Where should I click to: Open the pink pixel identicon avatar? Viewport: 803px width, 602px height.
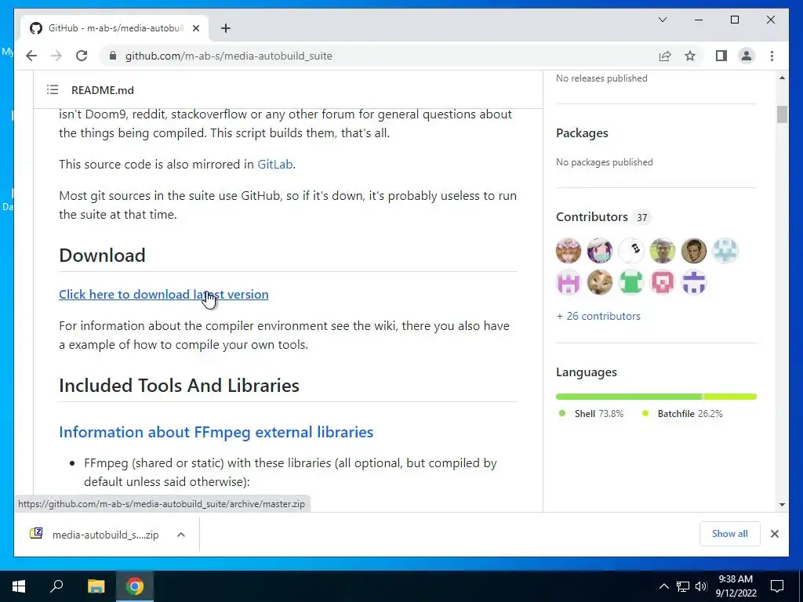click(663, 282)
